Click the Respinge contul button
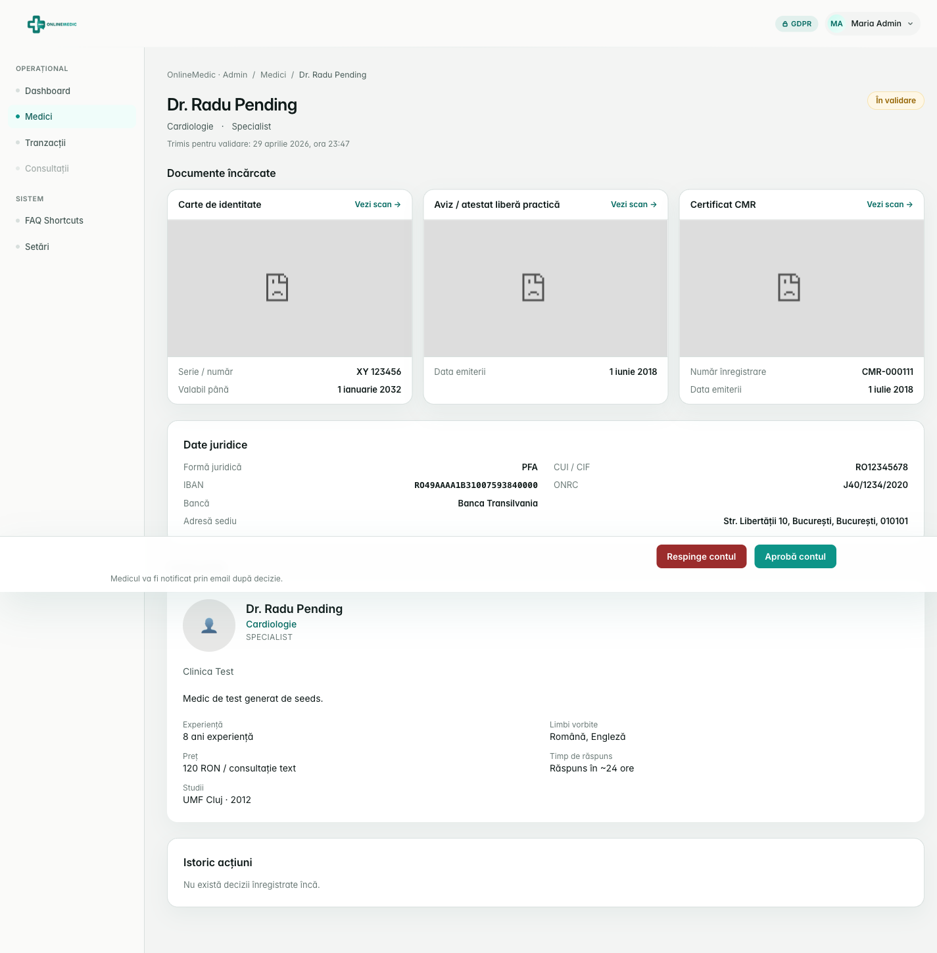Image resolution: width=937 pixels, height=953 pixels. coord(702,556)
